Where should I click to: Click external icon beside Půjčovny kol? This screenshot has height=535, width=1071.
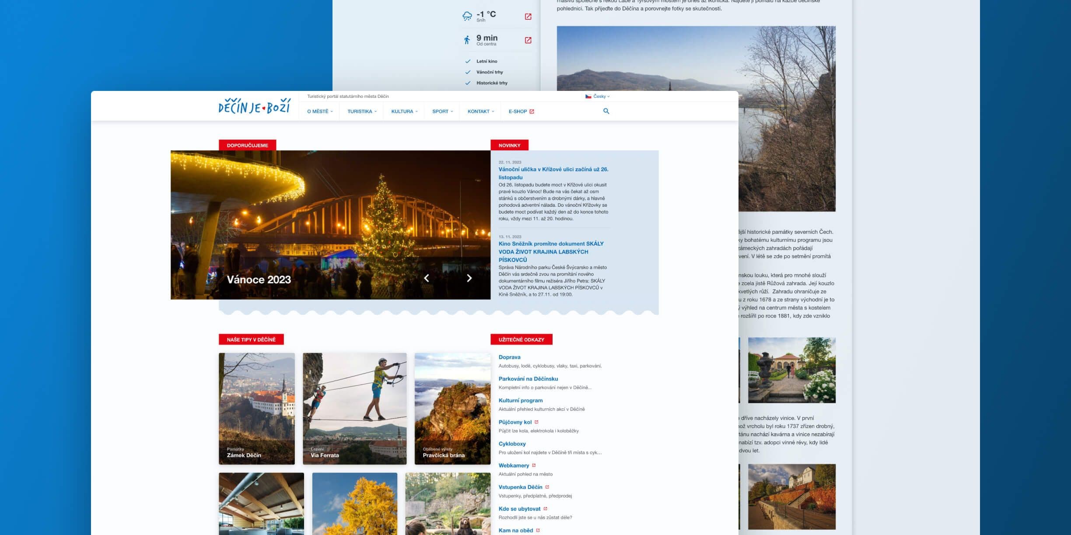[536, 422]
